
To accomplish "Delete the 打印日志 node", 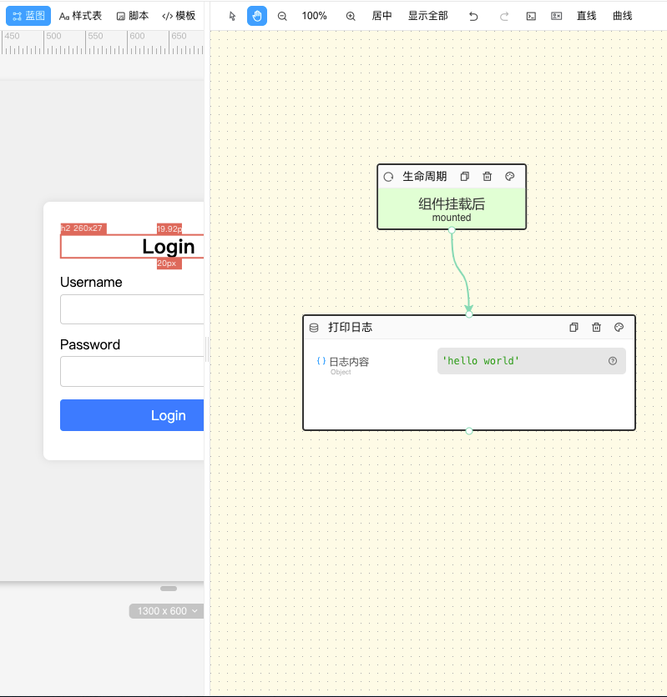I will 596,328.
